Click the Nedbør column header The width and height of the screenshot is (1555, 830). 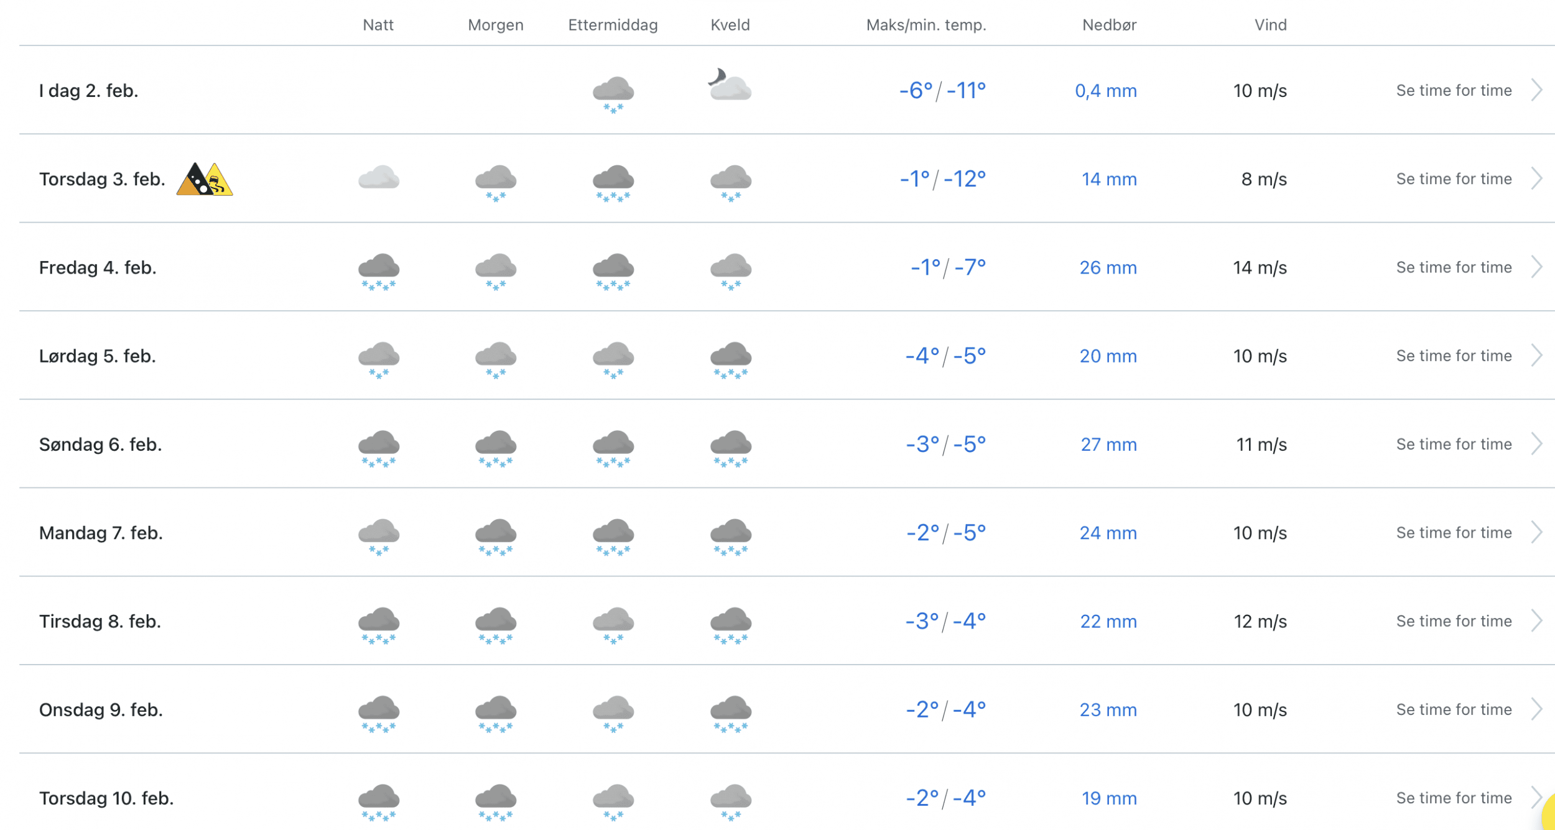(x=1109, y=25)
